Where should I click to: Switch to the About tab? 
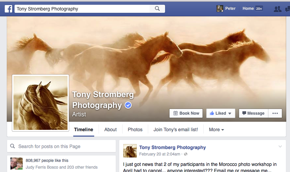click(110, 130)
